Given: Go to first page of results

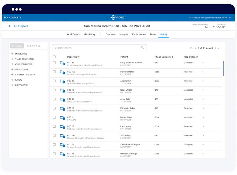Looking at the screenshot, I should (191, 48).
